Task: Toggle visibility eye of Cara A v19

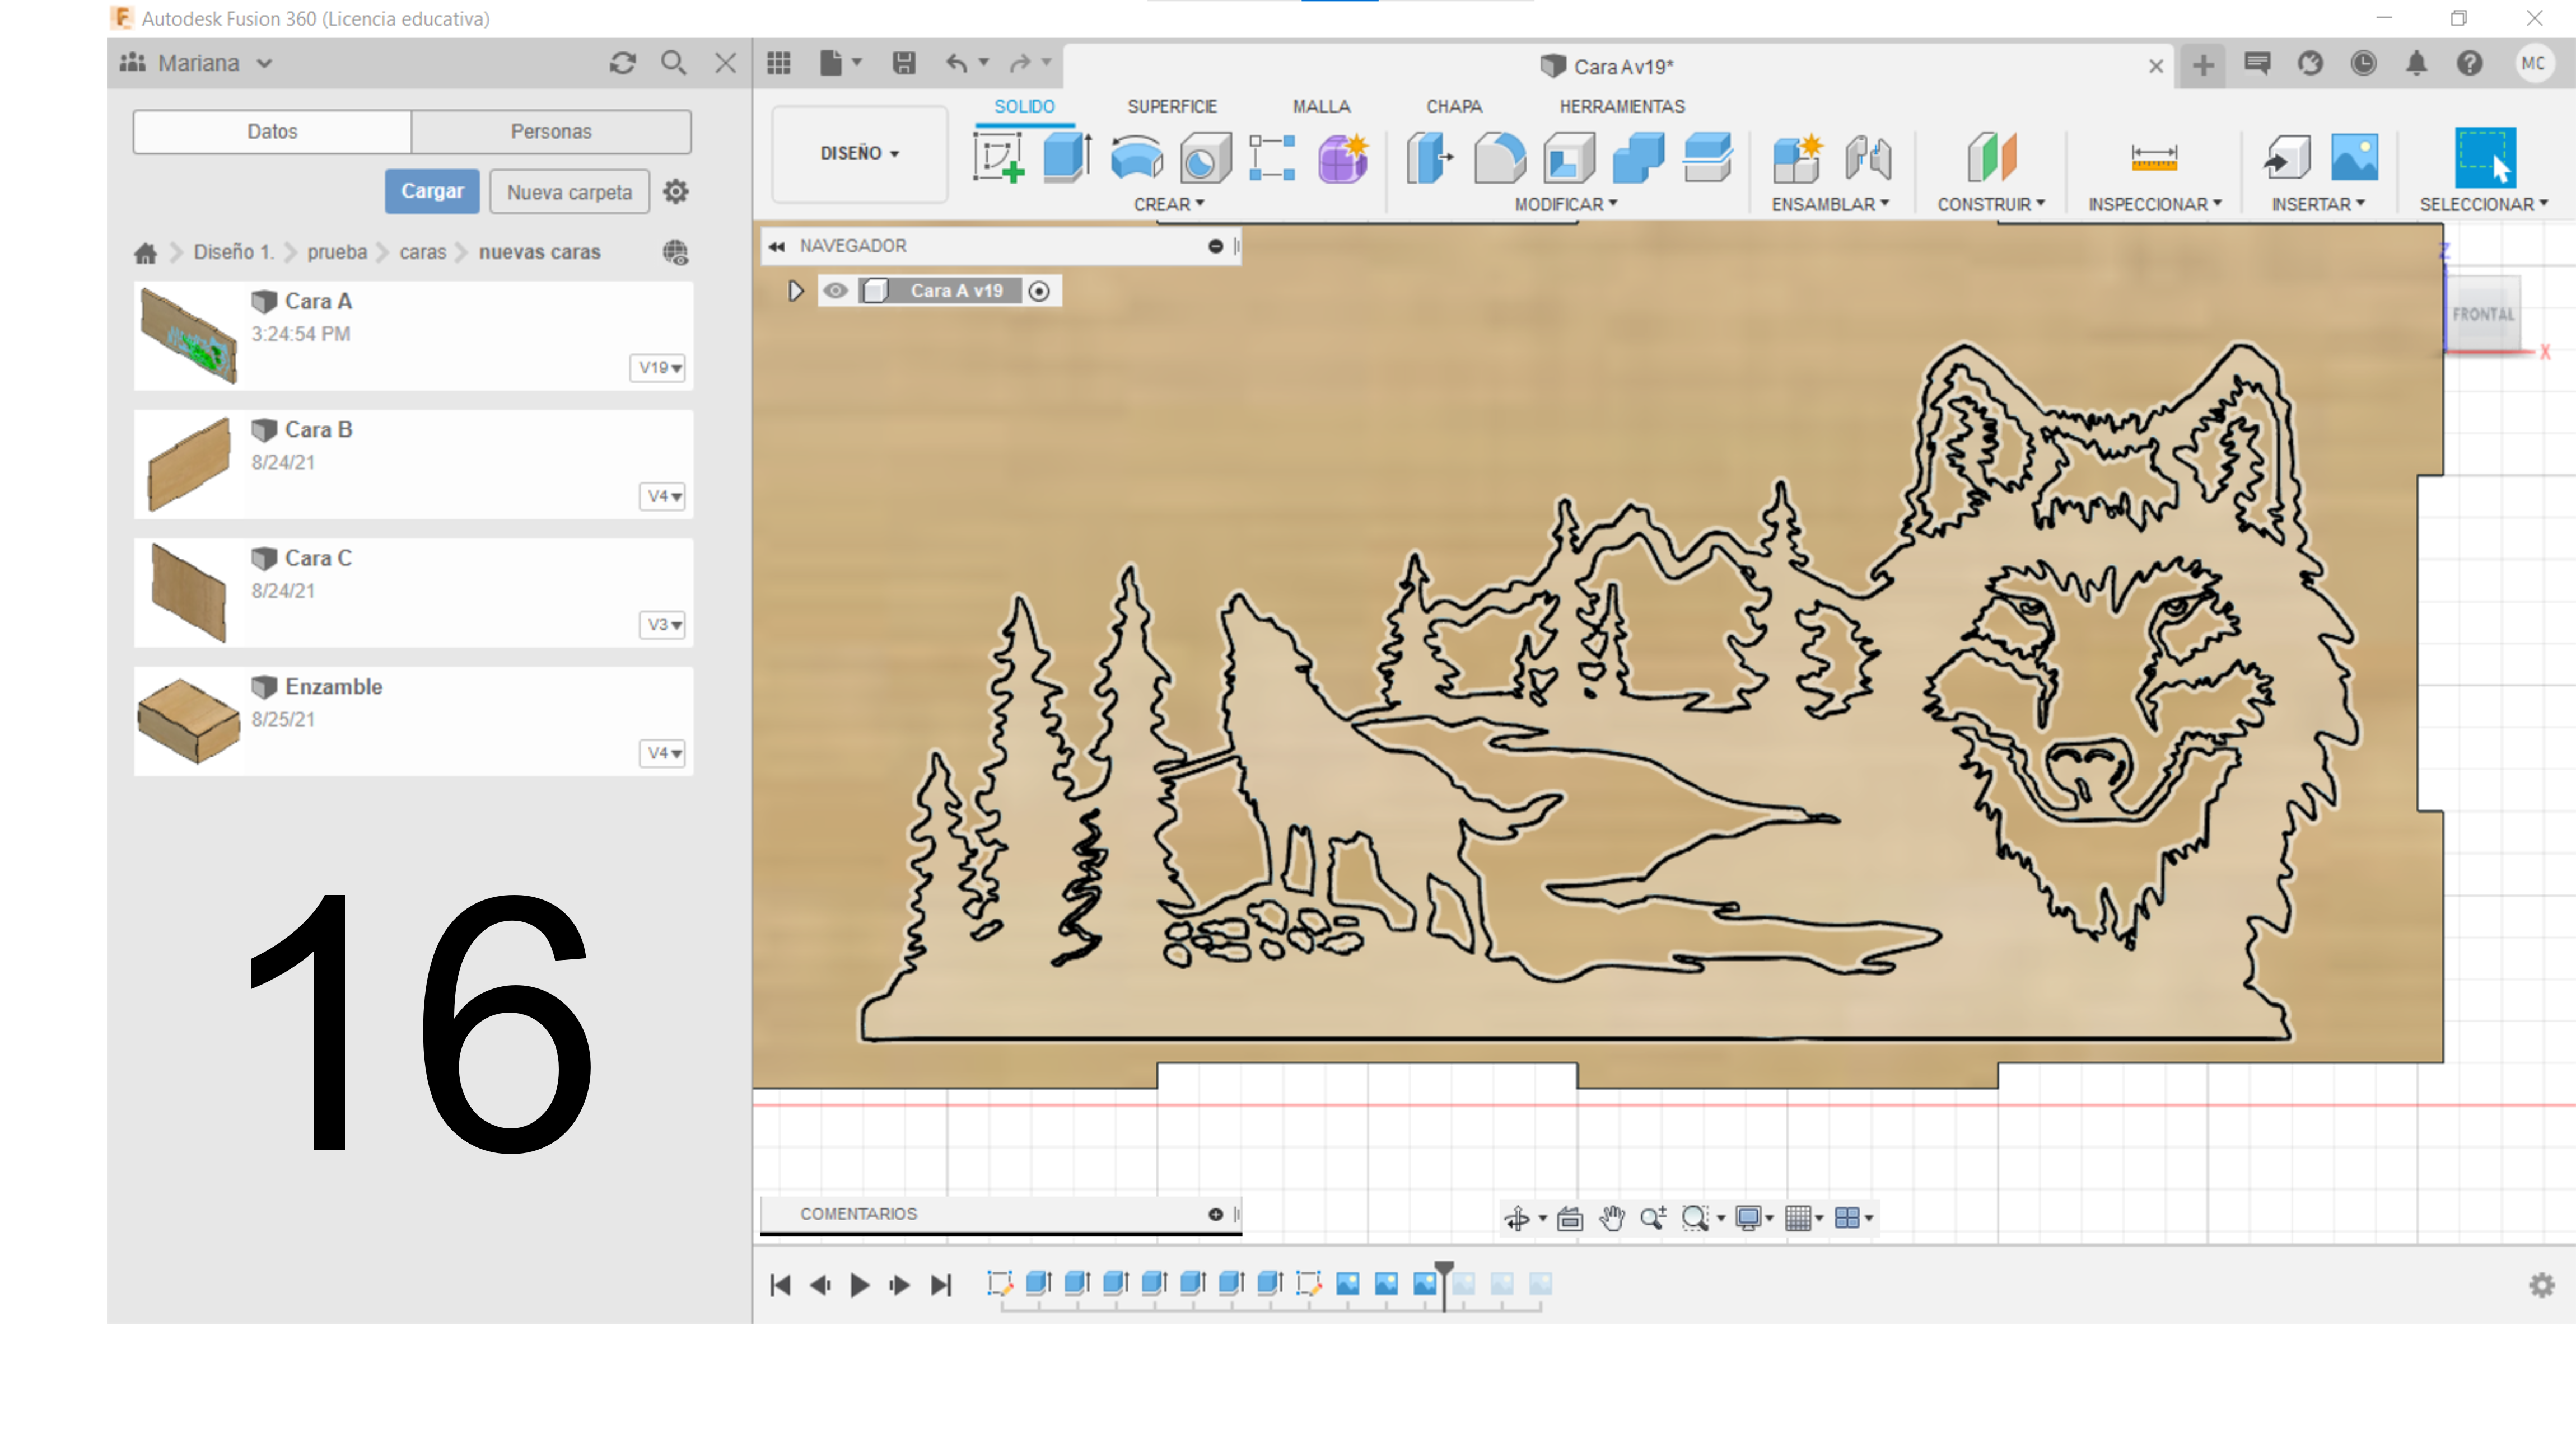Action: click(835, 291)
